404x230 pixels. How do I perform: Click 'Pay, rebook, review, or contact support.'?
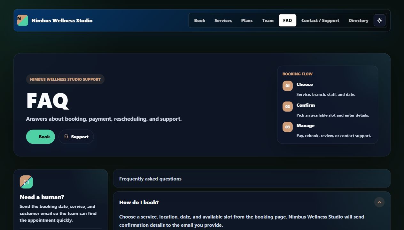click(334, 136)
